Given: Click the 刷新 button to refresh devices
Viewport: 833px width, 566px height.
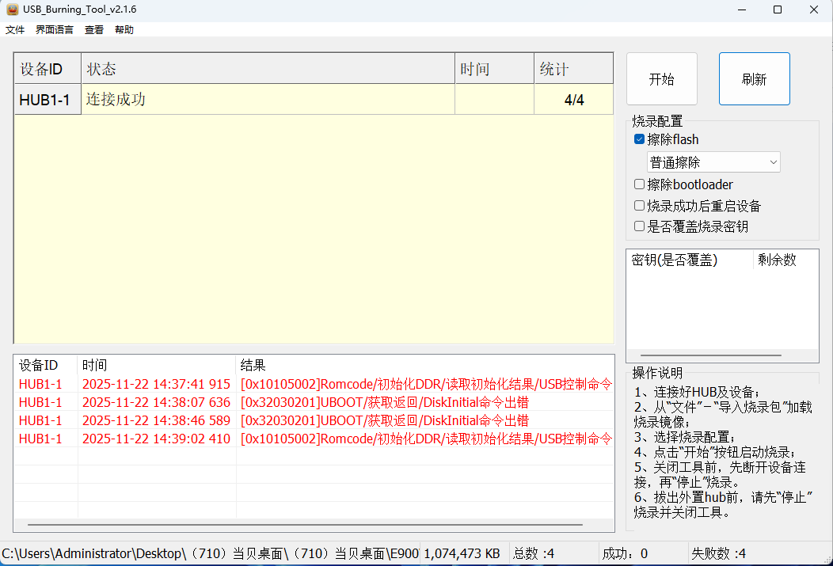Looking at the screenshot, I should tap(754, 78).
